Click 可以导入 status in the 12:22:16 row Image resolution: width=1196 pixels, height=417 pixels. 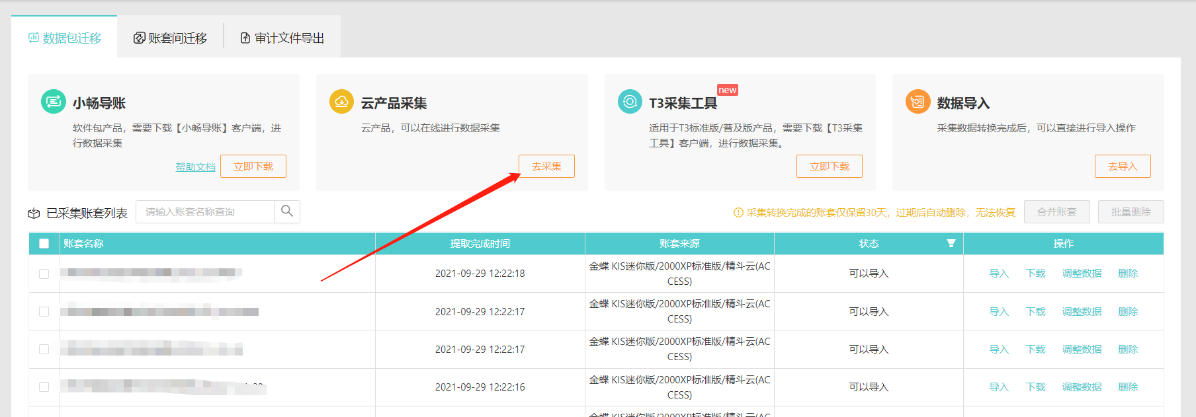click(x=869, y=387)
